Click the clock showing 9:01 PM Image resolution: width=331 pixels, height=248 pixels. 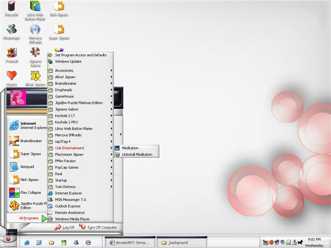click(314, 239)
